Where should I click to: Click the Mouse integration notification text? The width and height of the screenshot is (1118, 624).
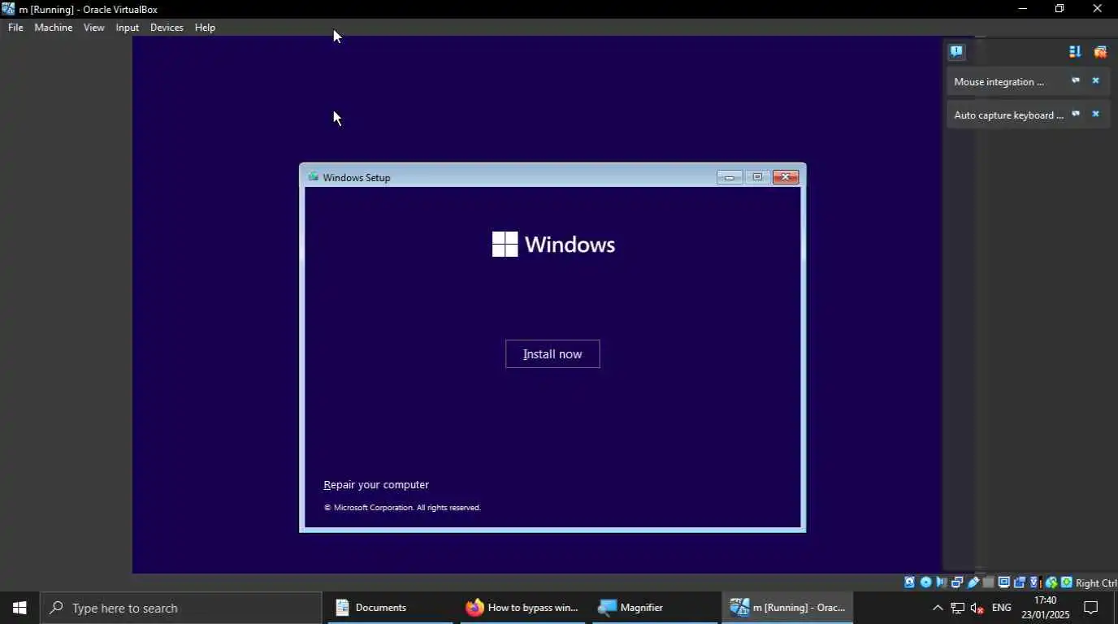point(999,82)
